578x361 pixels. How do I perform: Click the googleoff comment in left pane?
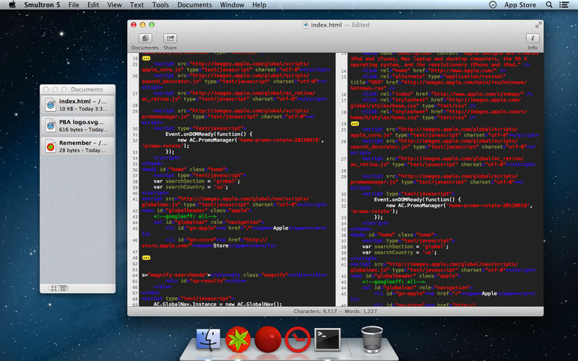pos(185,216)
